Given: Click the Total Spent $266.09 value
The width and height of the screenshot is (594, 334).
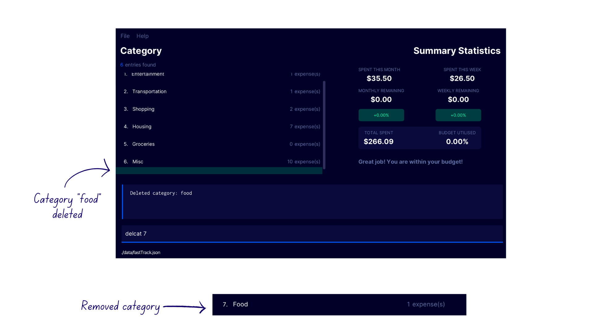Looking at the screenshot, I should click(379, 142).
